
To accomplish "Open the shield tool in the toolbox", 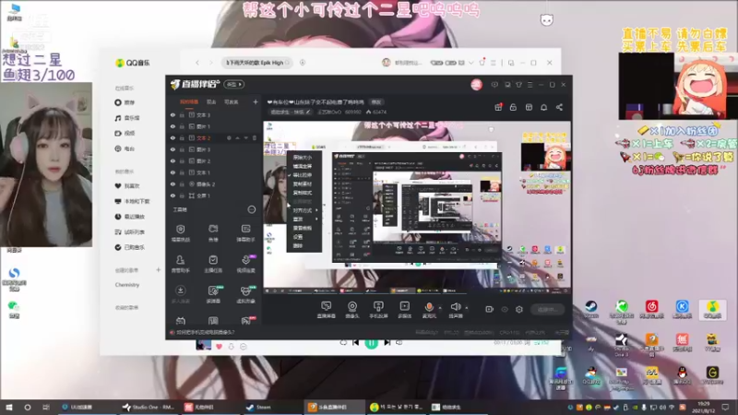I will click(180, 232).
